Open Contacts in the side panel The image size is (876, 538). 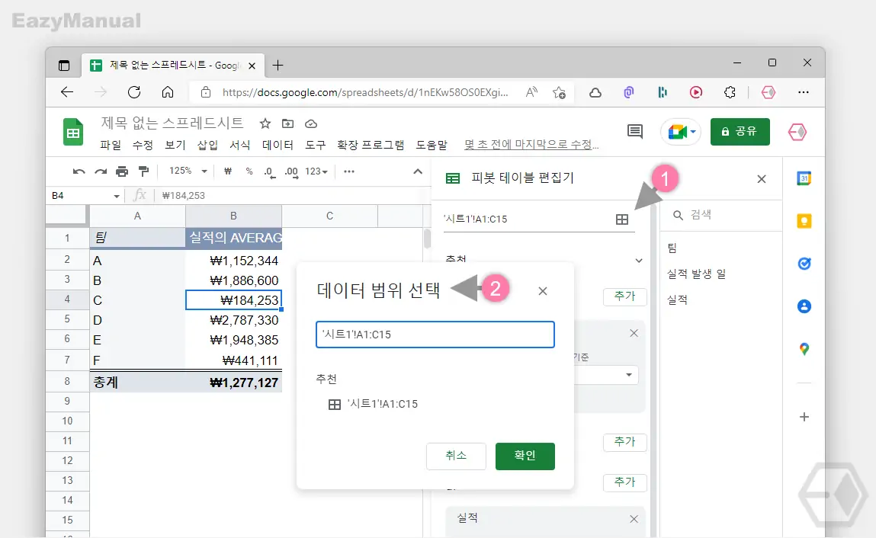pos(804,306)
